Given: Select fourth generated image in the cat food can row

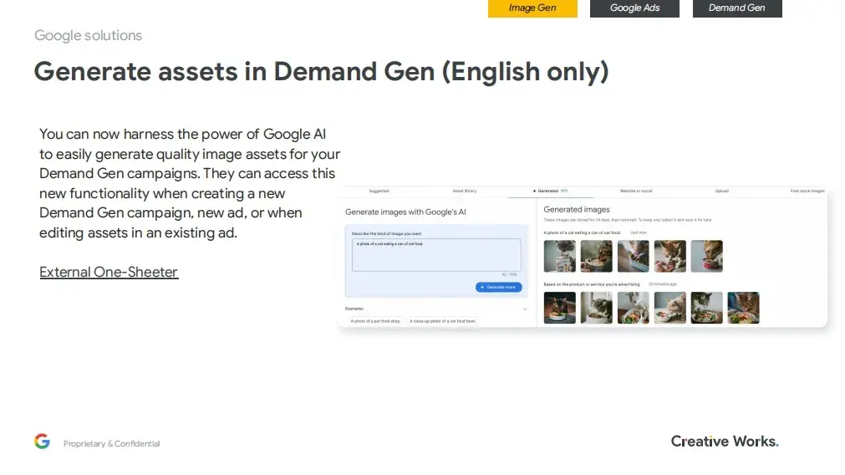Looking at the screenshot, I should (x=669, y=256).
